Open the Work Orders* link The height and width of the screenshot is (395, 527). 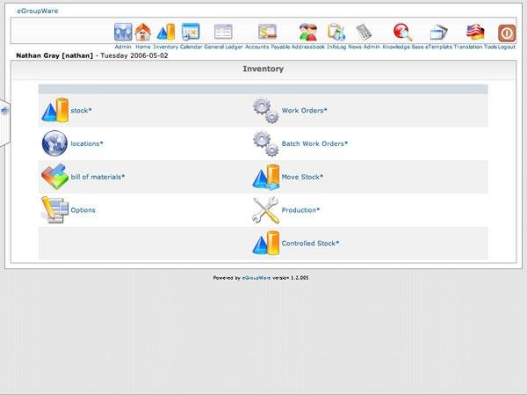click(304, 111)
